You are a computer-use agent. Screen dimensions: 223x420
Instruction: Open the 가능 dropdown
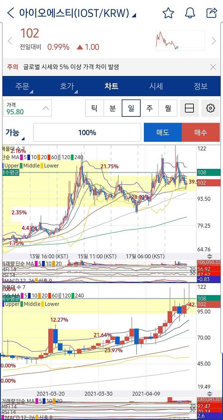pyautogui.click(x=15, y=133)
